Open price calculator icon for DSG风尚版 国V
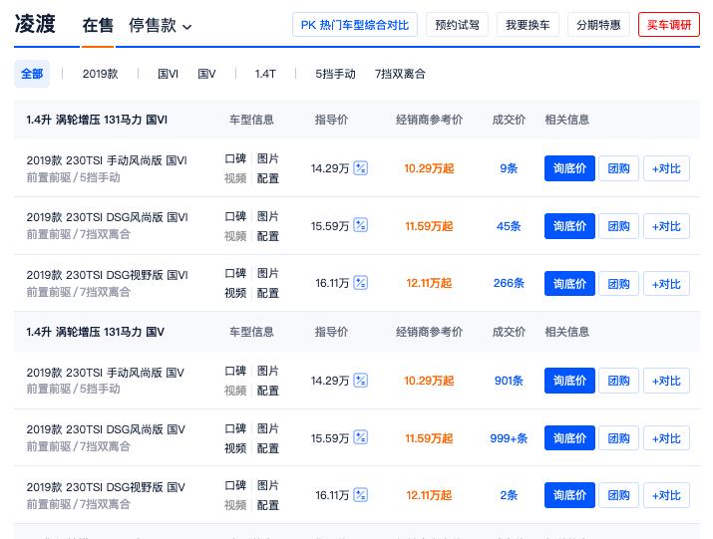Screen dimensions: 713x539 (361, 437)
